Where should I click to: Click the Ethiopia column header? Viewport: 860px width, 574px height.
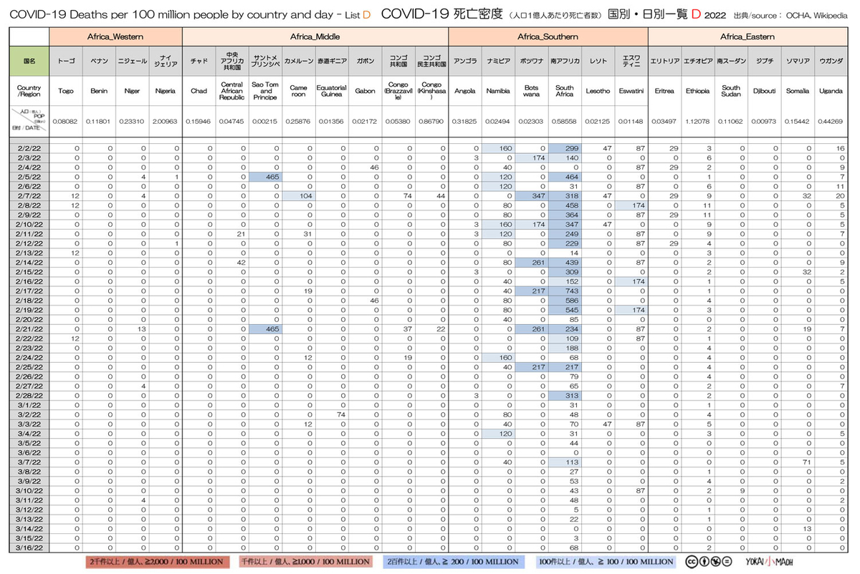point(697,91)
